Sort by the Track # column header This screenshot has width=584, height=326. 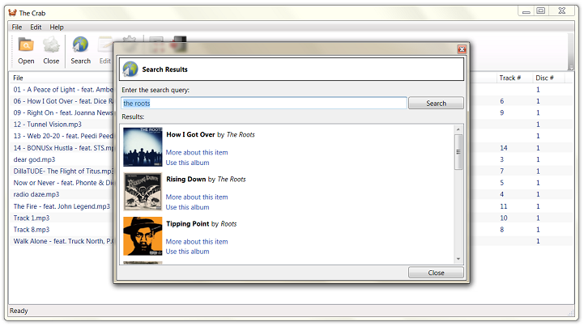tap(509, 78)
